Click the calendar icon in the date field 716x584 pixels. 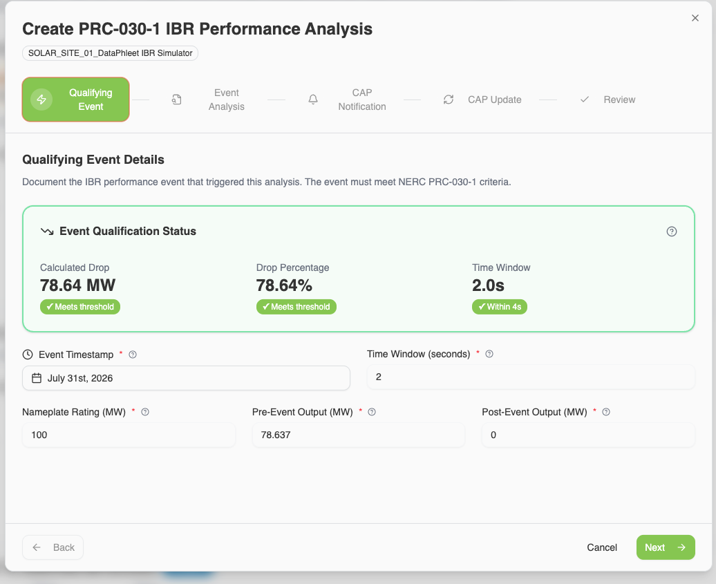37,378
